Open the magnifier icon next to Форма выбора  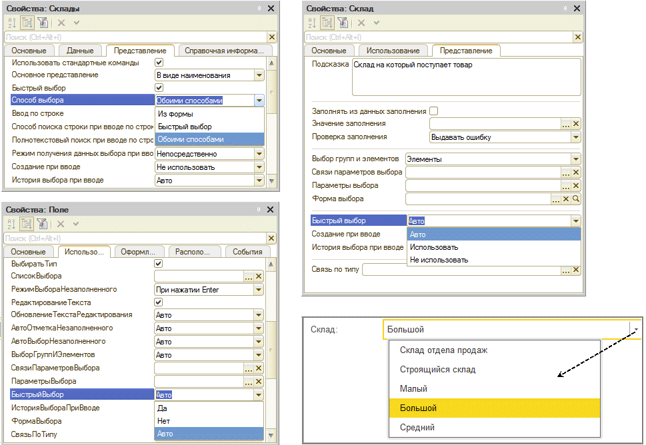click(576, 199)
